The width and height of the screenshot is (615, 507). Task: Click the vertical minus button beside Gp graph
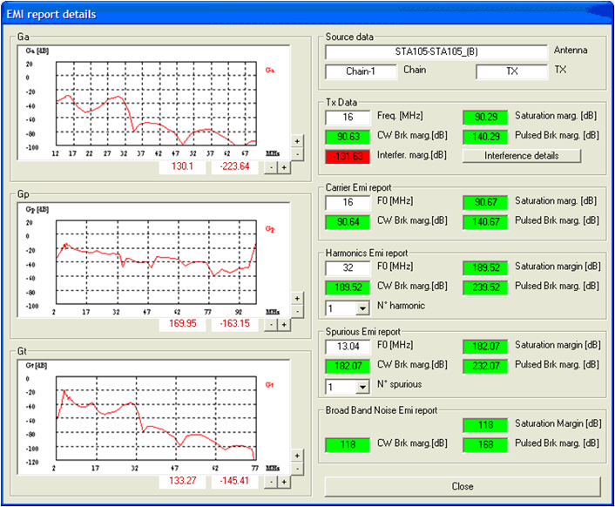coord(297,311)
